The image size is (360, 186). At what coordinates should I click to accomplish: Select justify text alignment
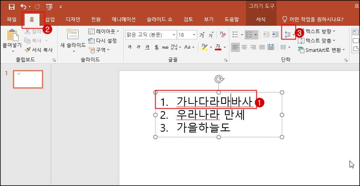tap(262, 47)
